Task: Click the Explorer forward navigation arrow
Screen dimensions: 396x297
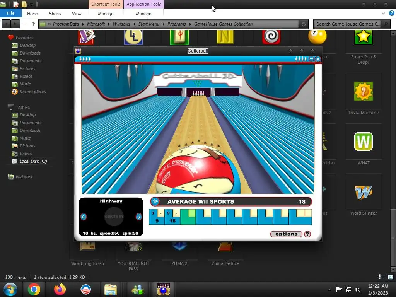Action: pos(15,24)
